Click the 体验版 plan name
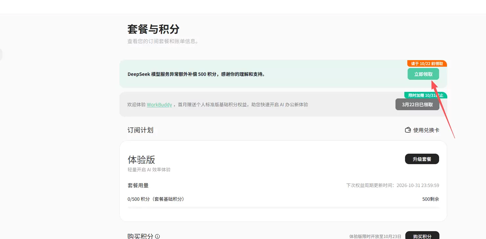This screenshot has width=486, height=239. coord(141,160)
